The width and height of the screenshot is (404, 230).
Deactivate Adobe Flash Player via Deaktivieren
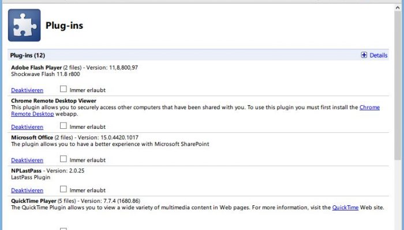27,90
